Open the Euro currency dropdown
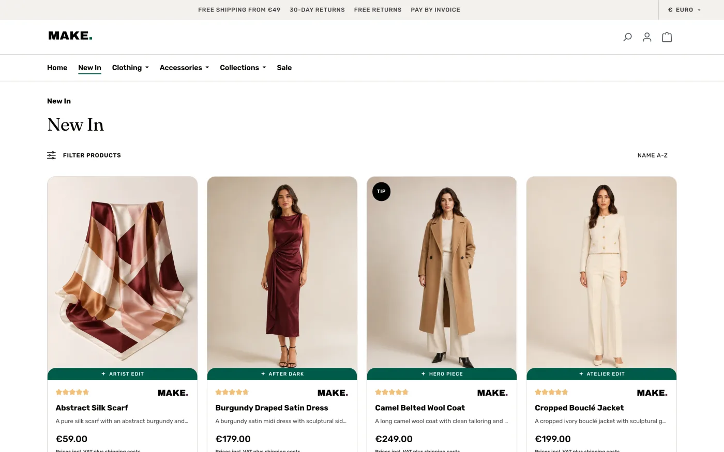724x452 pixels. 685,10
